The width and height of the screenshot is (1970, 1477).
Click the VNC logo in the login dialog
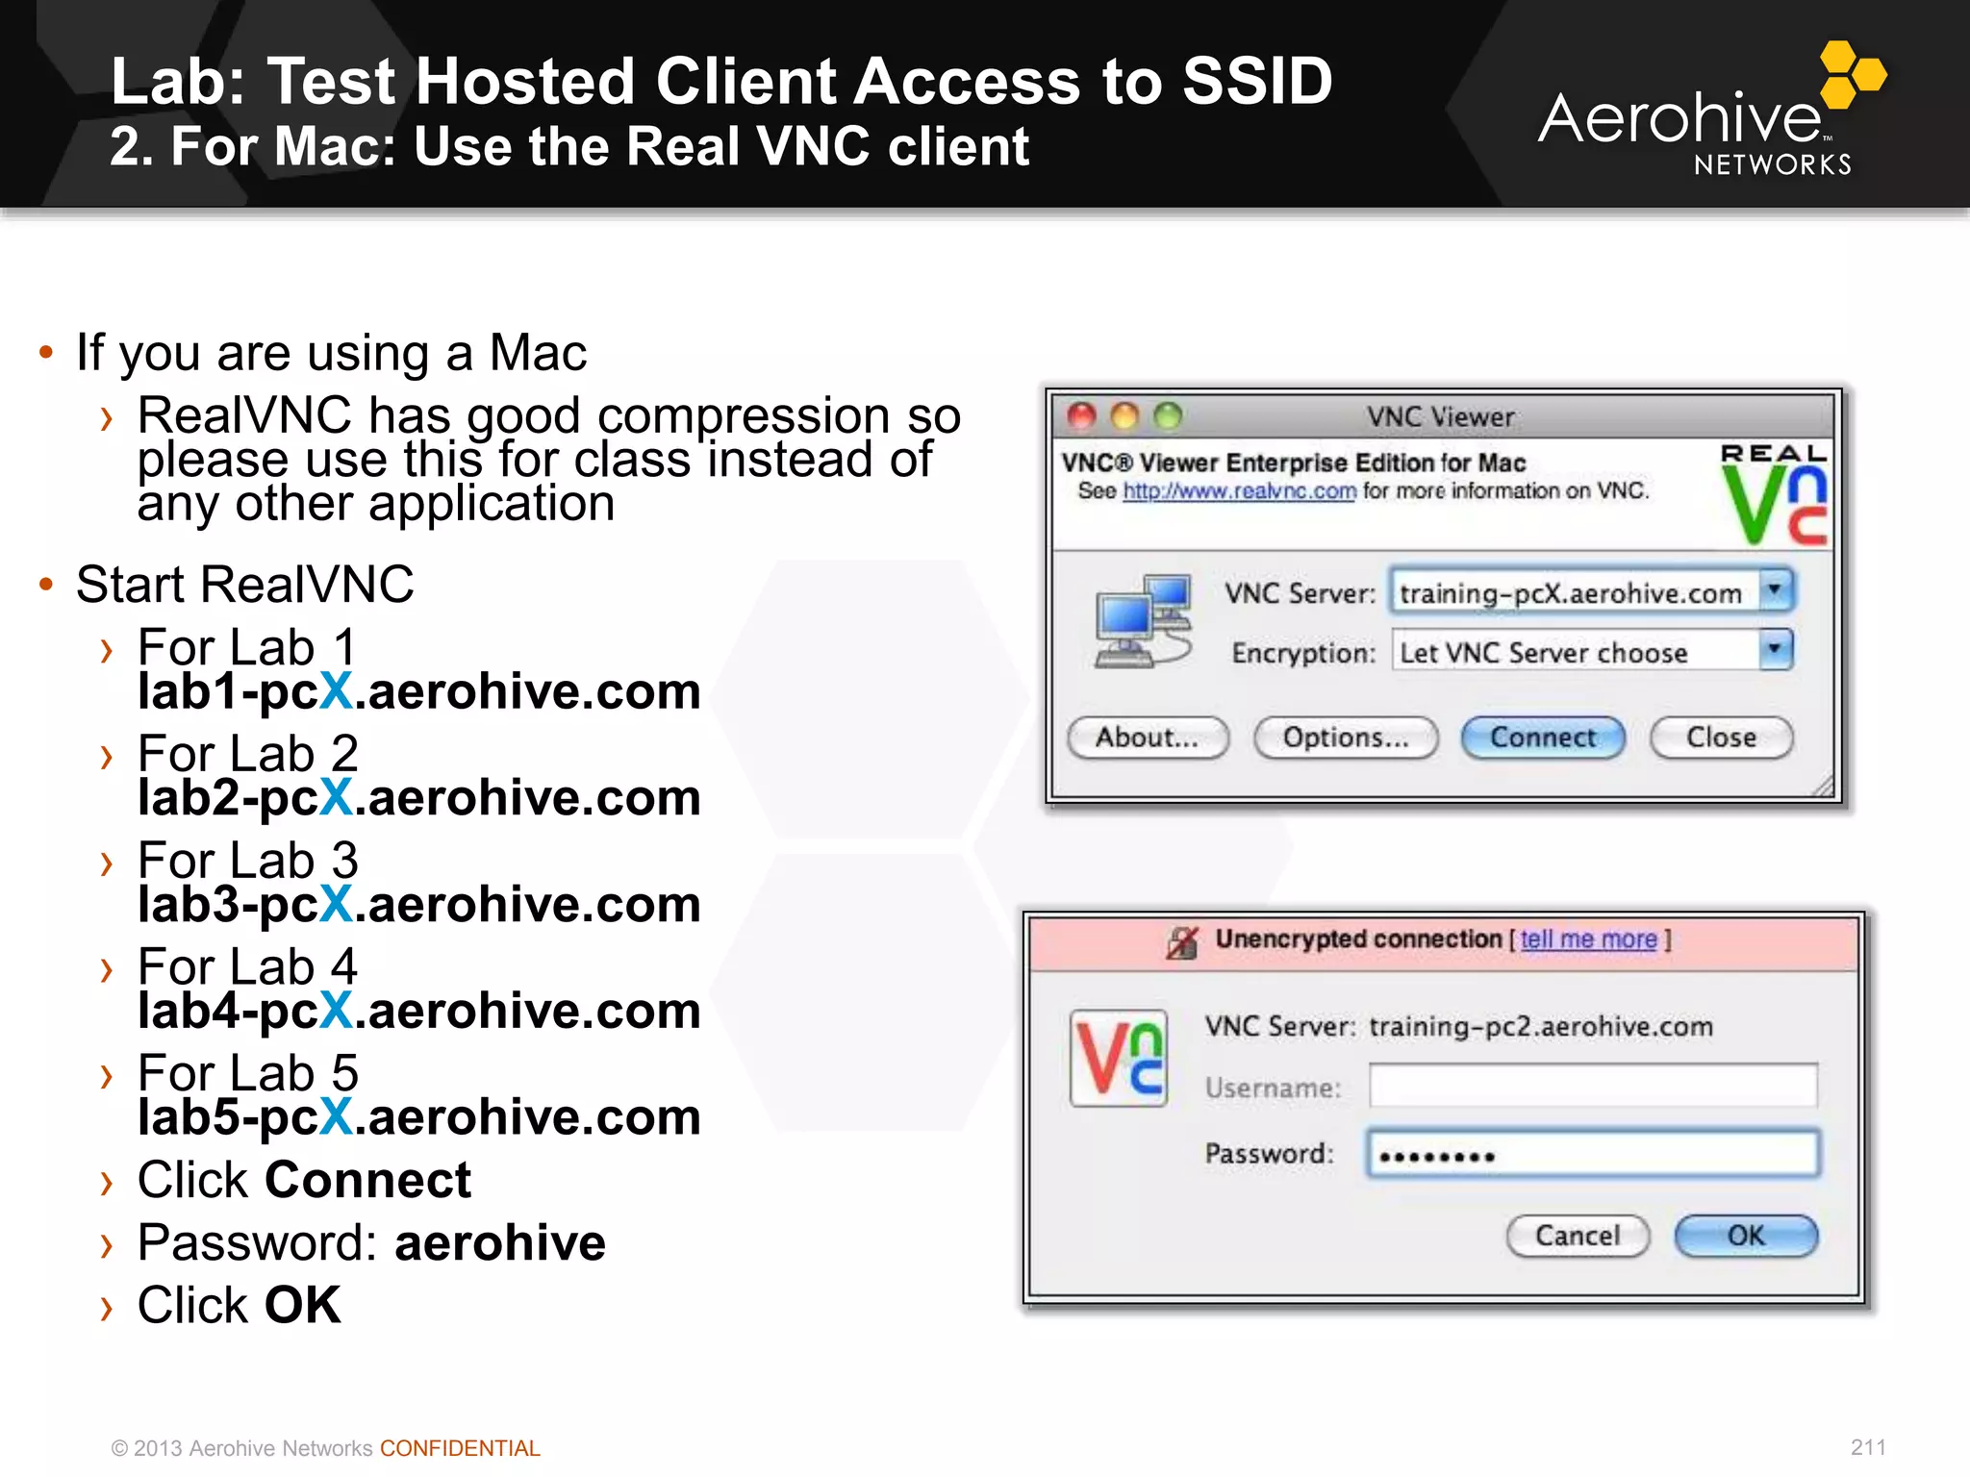point(1119,1058)
